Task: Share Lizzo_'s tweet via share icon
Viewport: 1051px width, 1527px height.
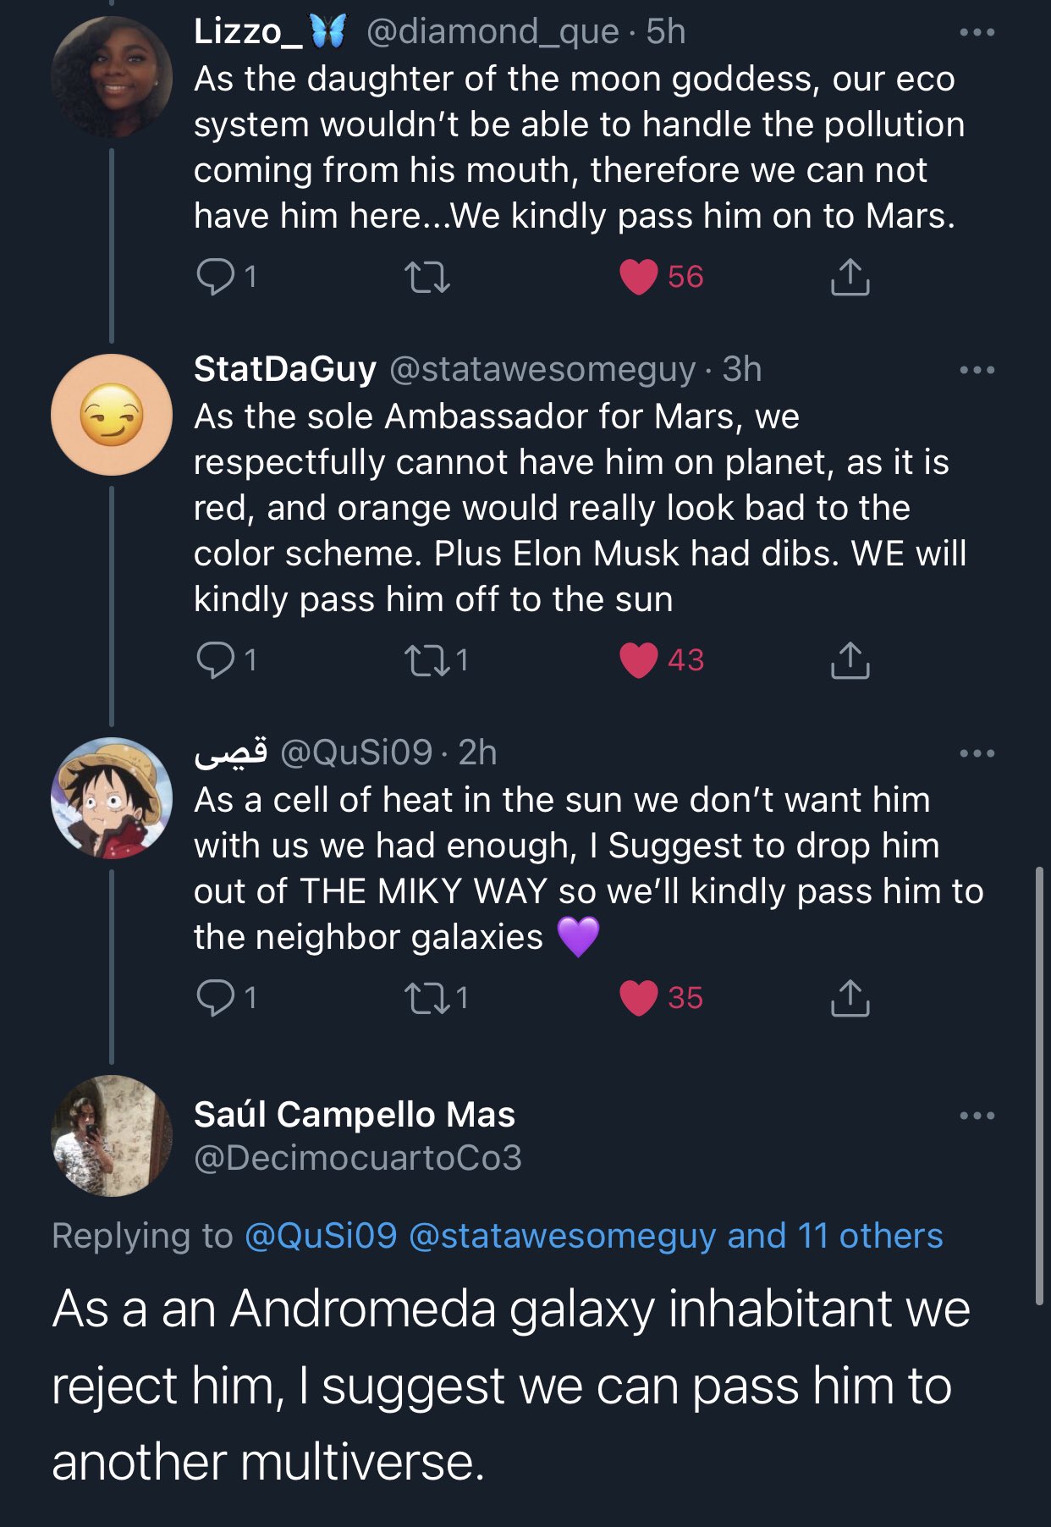Action: [x=850, y=277]
